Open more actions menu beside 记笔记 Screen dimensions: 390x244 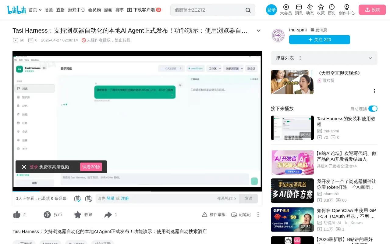tap(258, 215)
